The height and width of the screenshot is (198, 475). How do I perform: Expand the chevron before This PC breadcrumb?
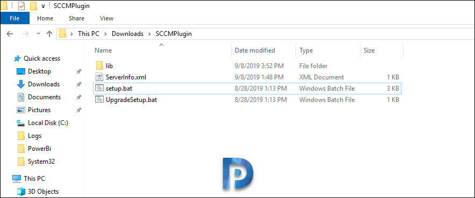(72, 34)
